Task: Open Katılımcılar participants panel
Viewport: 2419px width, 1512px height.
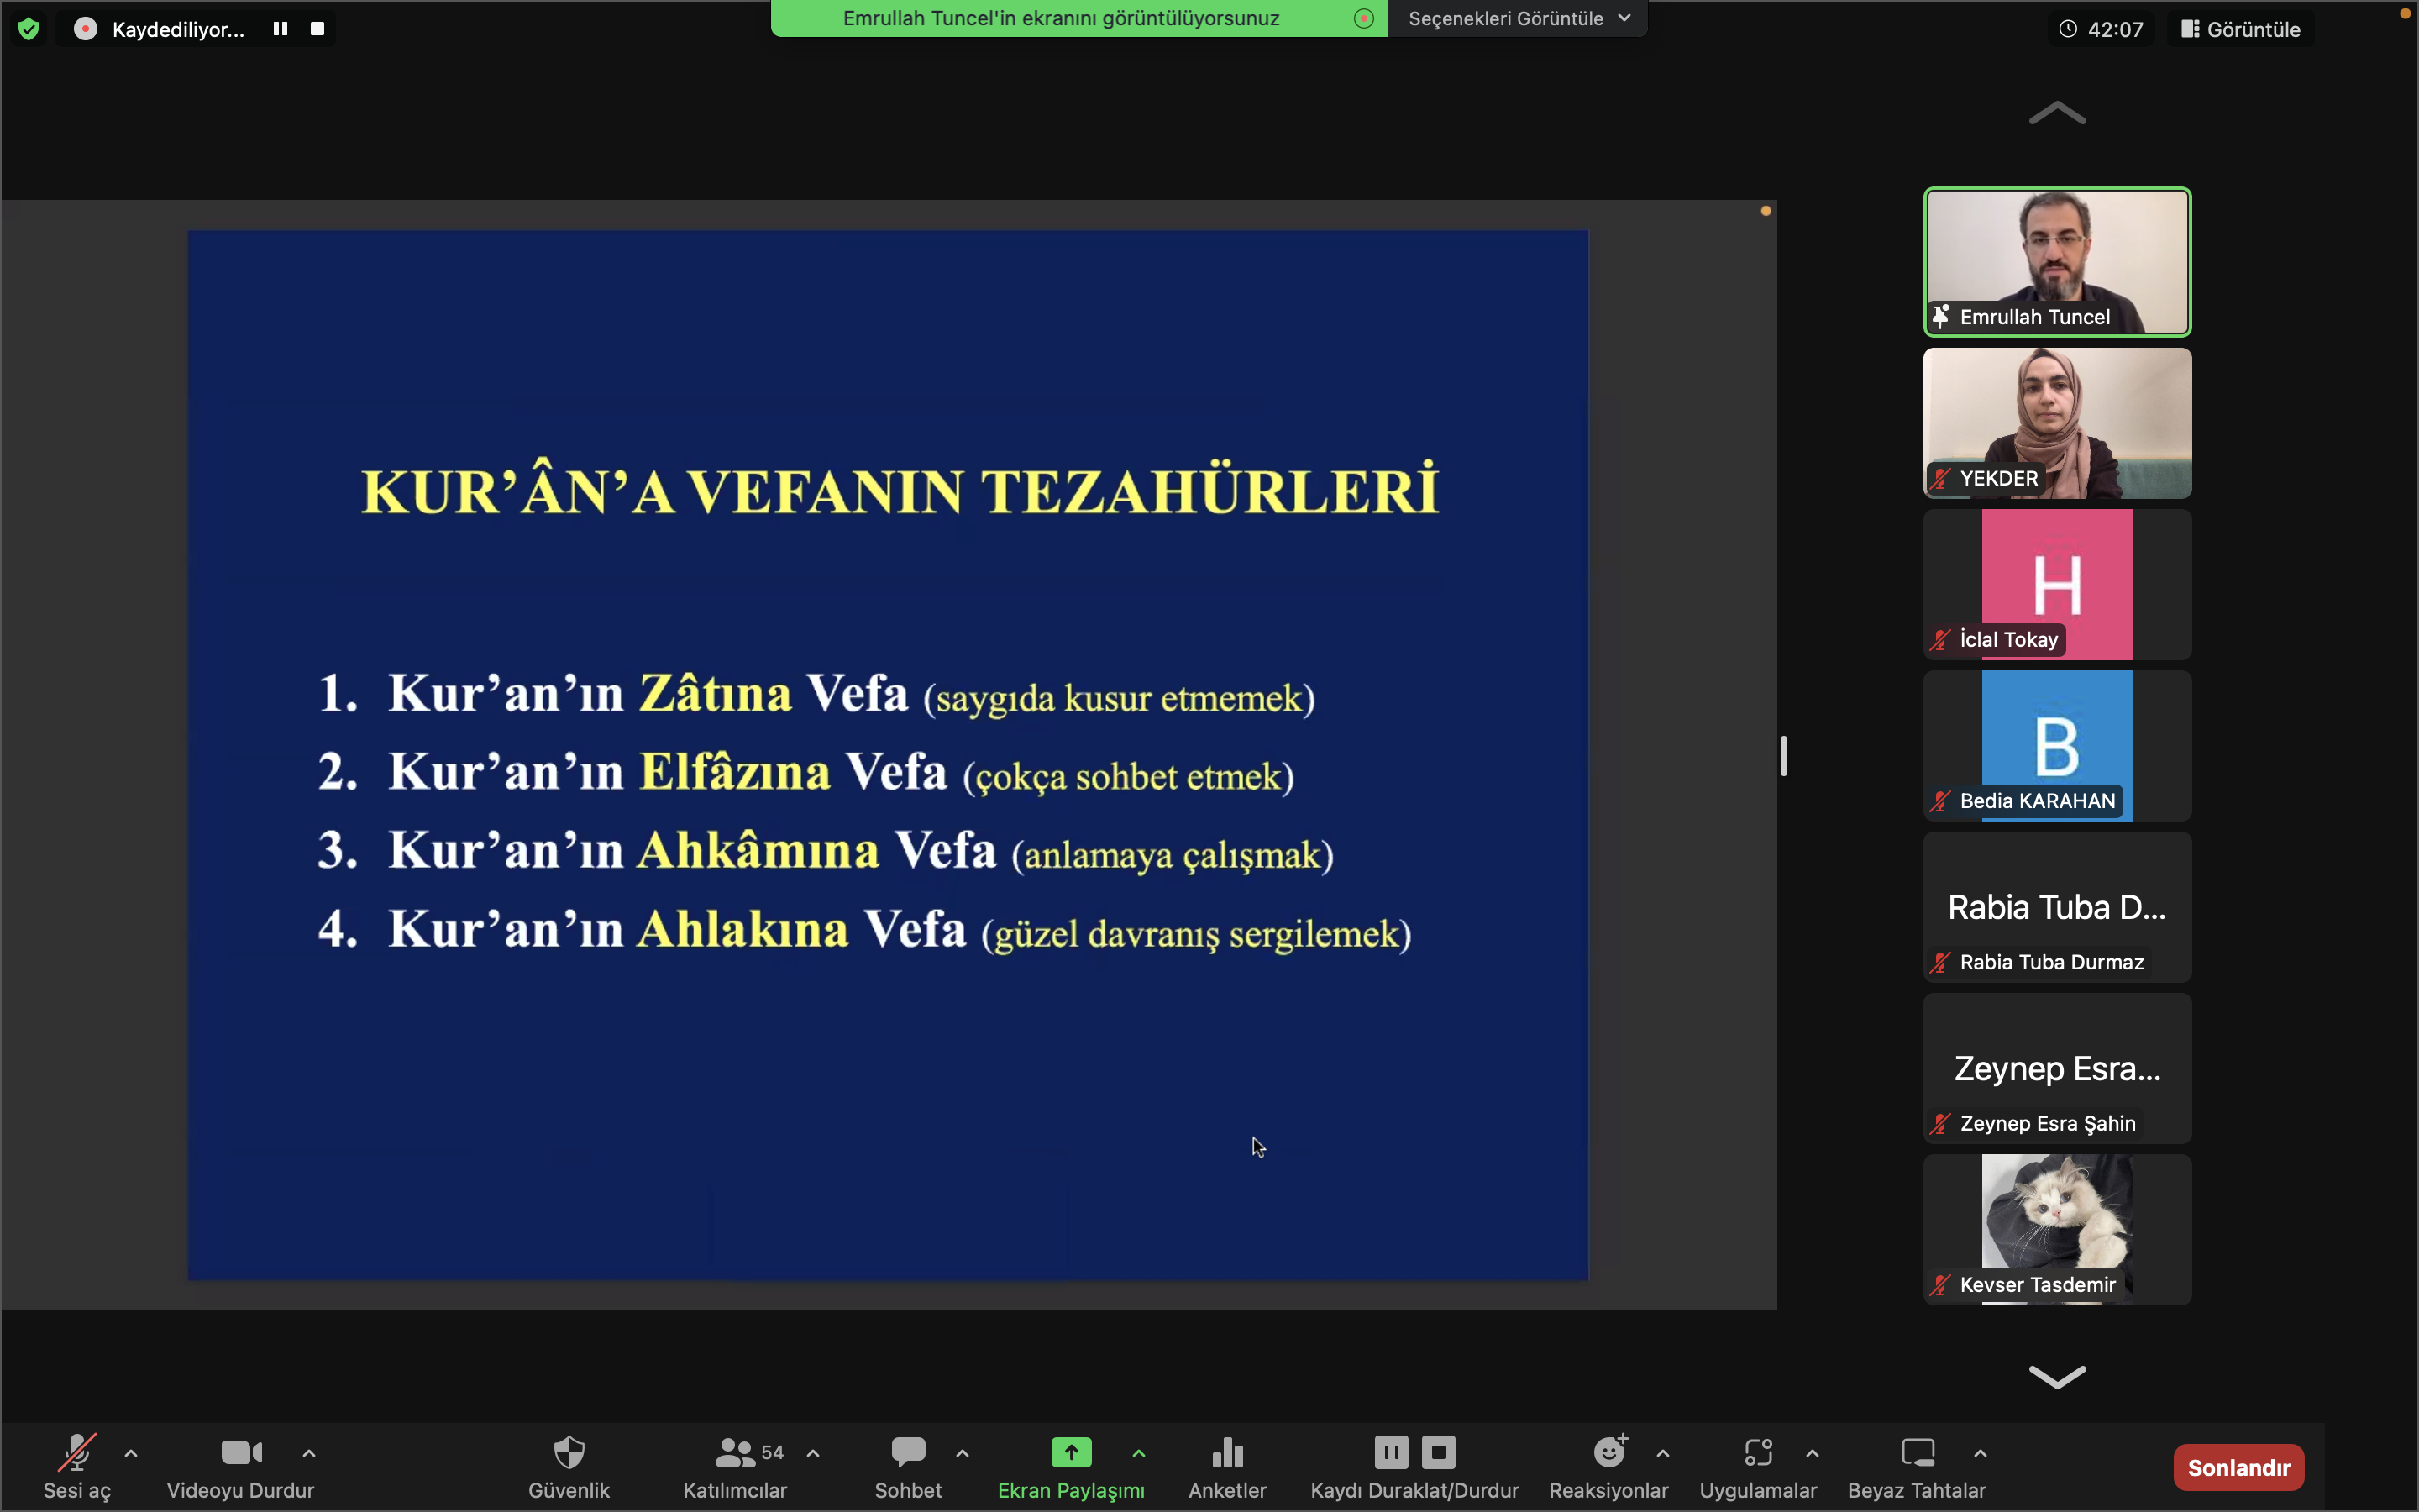Action: (736, 1466)
